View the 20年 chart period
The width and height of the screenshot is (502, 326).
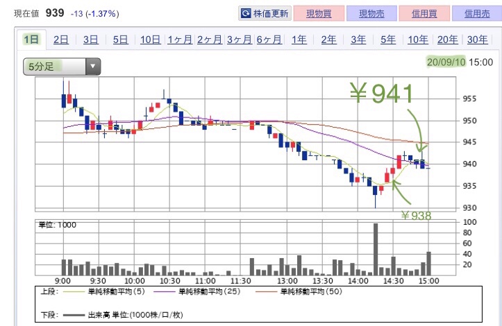click(x=448, y=40)
